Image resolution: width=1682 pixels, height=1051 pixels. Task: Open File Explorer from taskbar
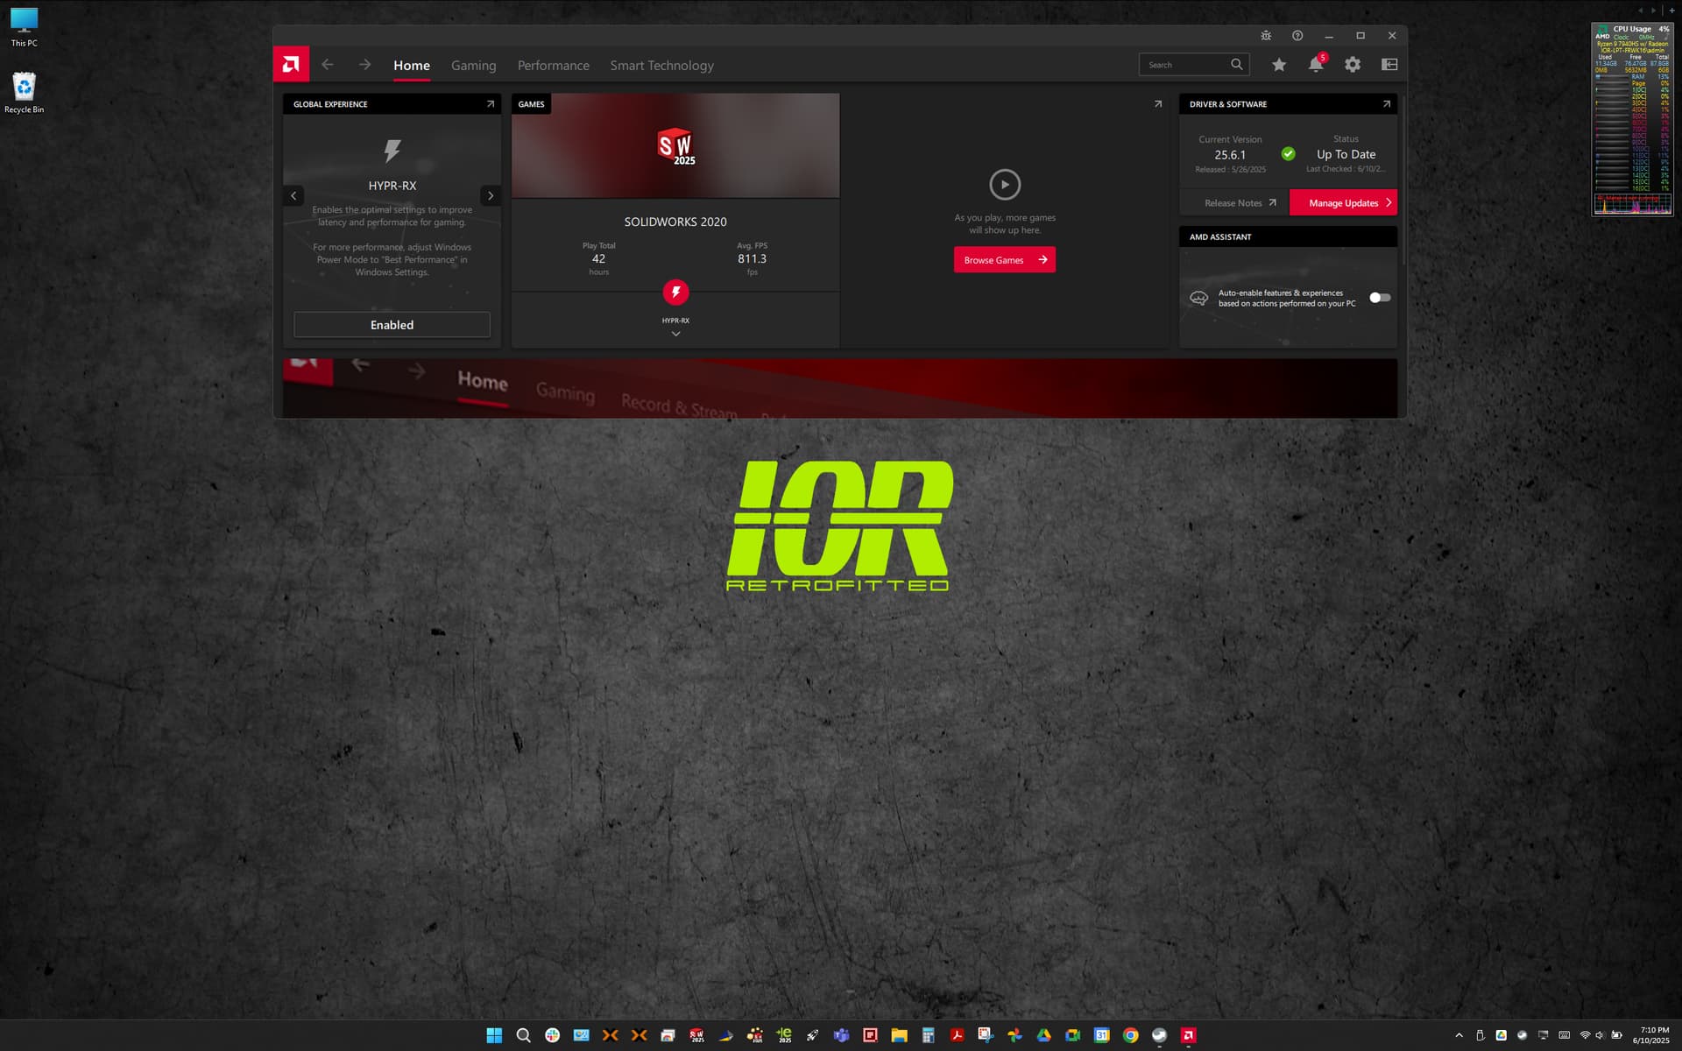[x=899, y=1035]
